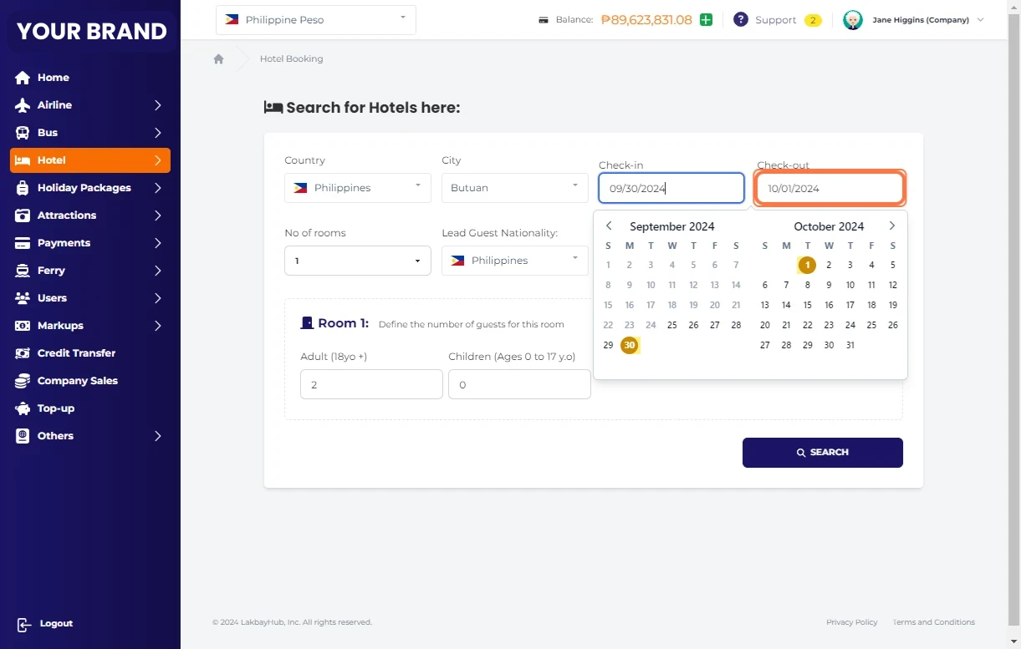Click the Adult guest count field

click(371, 385)
